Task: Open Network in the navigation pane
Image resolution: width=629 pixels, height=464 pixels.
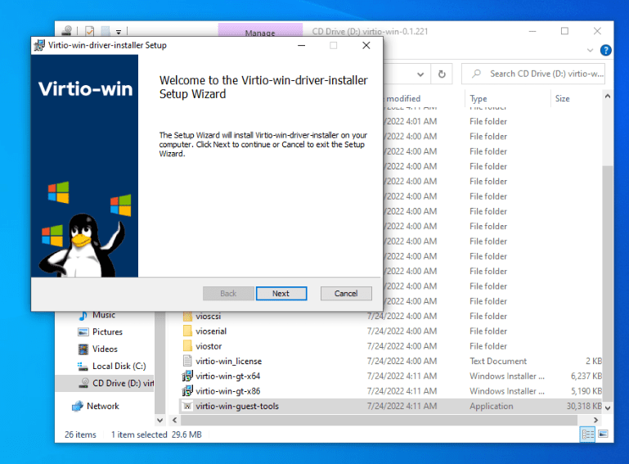Action: (103, 406)
